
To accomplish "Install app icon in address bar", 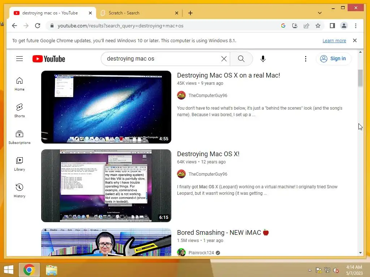I will (x=295, y=26).
